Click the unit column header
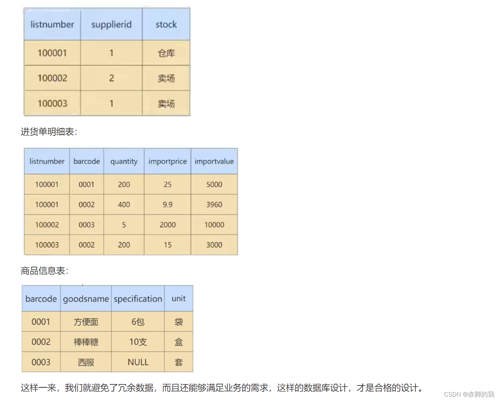Viewport: 500px width, 401px height. click(x=179, y=299)
